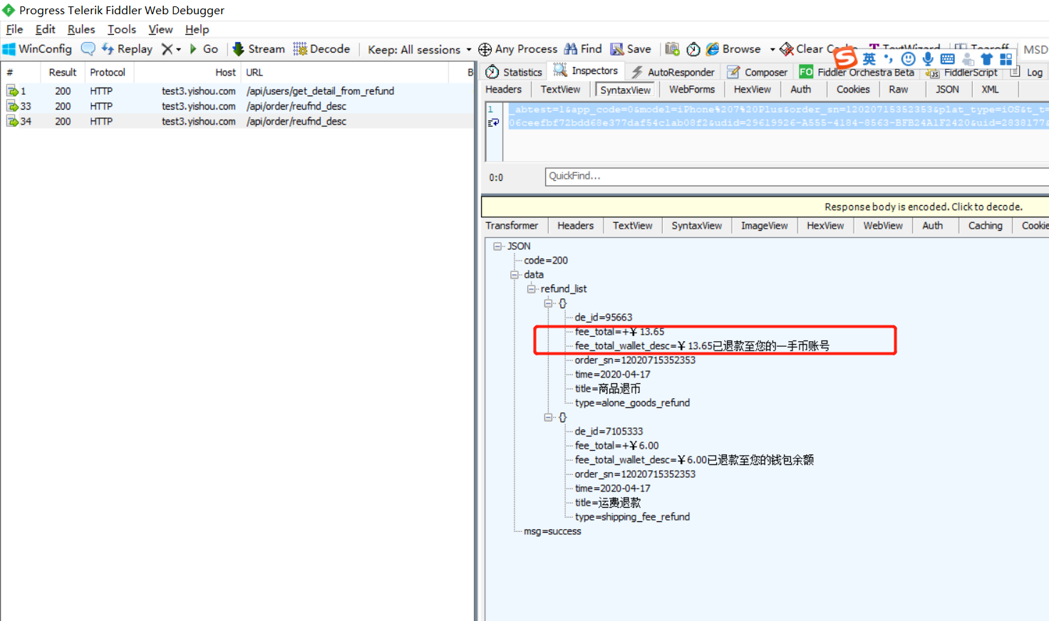1049x621 pixels.
Task: Select the request WebForms tab
Action: coord(691,89)
